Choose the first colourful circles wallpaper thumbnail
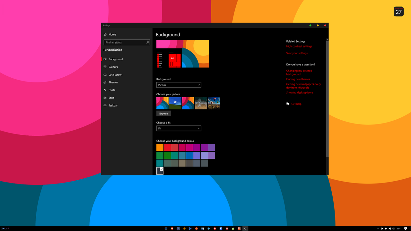The image size is (411, 231). coord(162,103)
